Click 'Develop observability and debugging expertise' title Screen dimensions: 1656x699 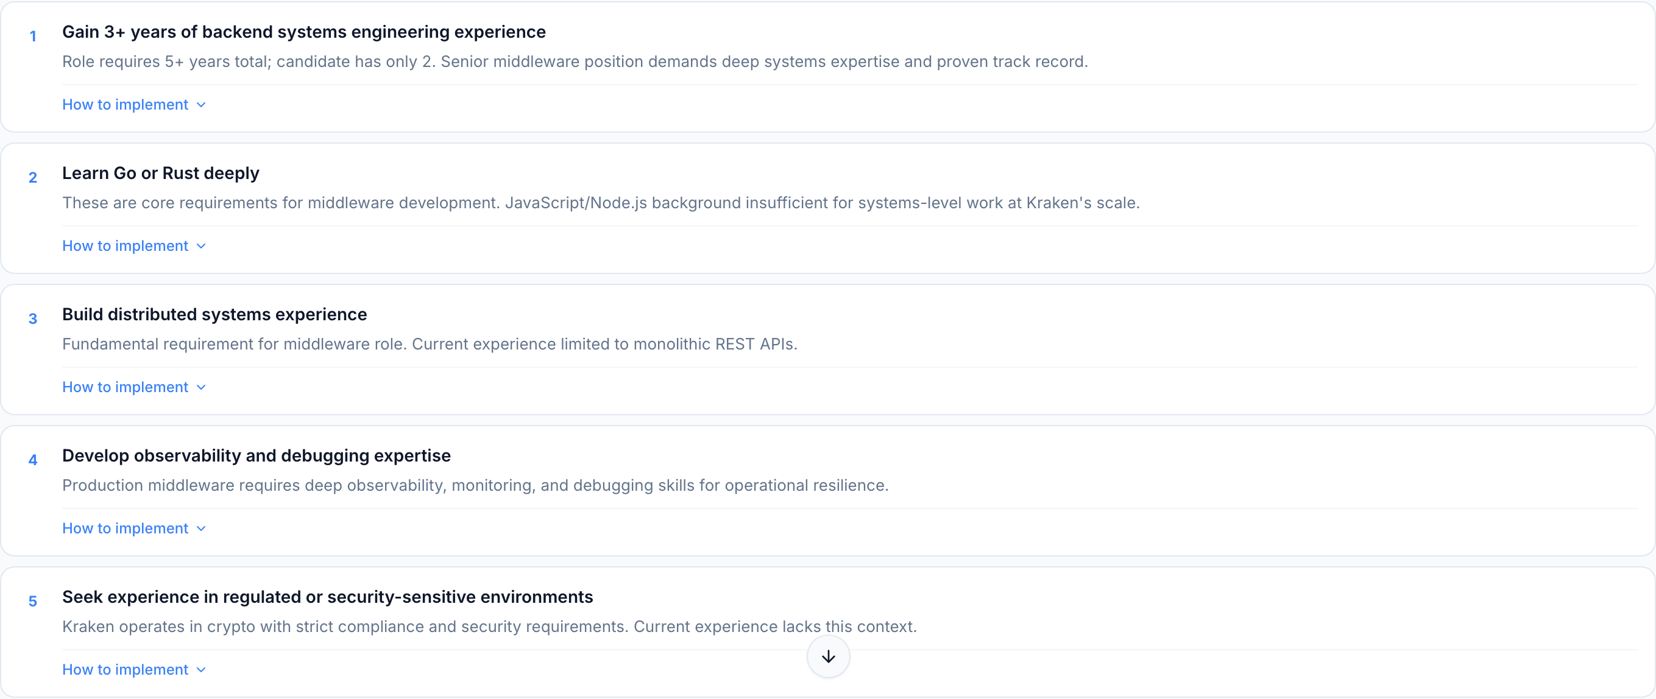[x=256, y=456]
